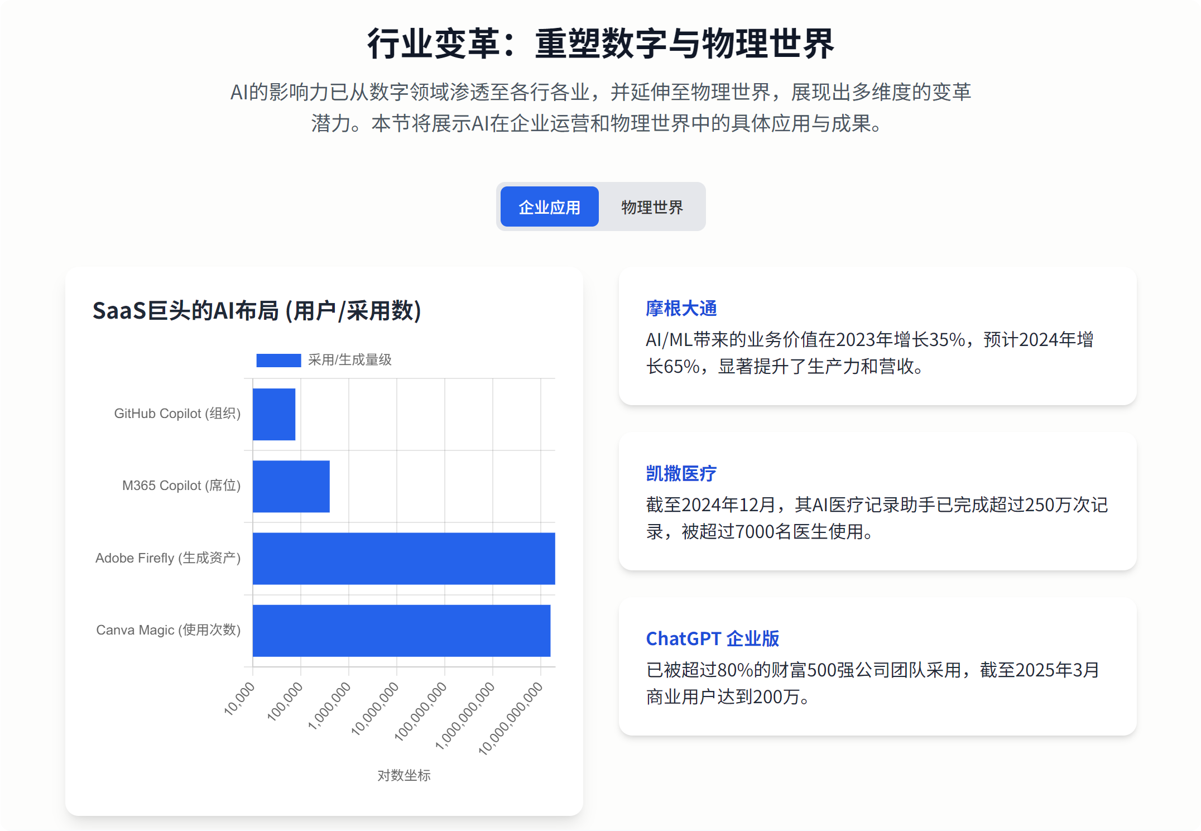Screen dimensions: 1201x831
Task: Click the 1,000,000 axis tick label
Action: point(329,705)
